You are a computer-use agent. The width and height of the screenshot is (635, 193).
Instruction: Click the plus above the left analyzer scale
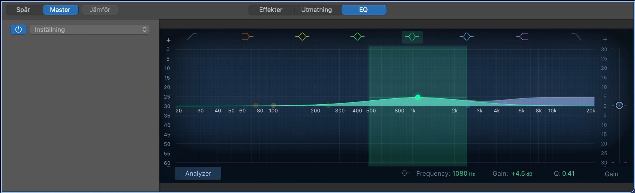(x=169, y=41)
